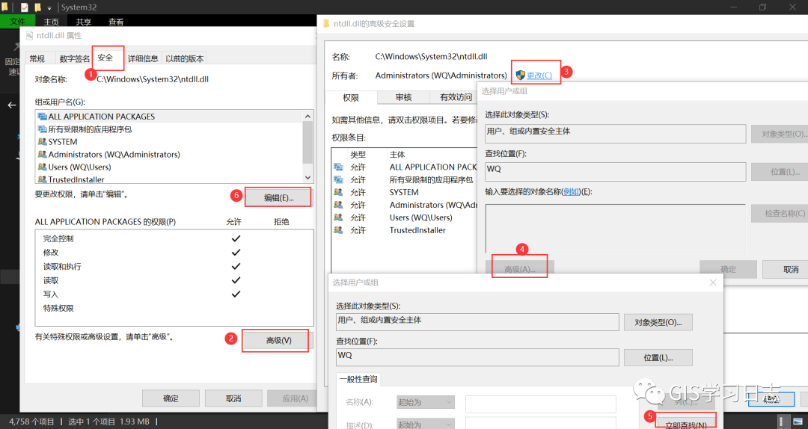Select 所有受限制的应用程序包 in the group list

[x=170, y=129]
